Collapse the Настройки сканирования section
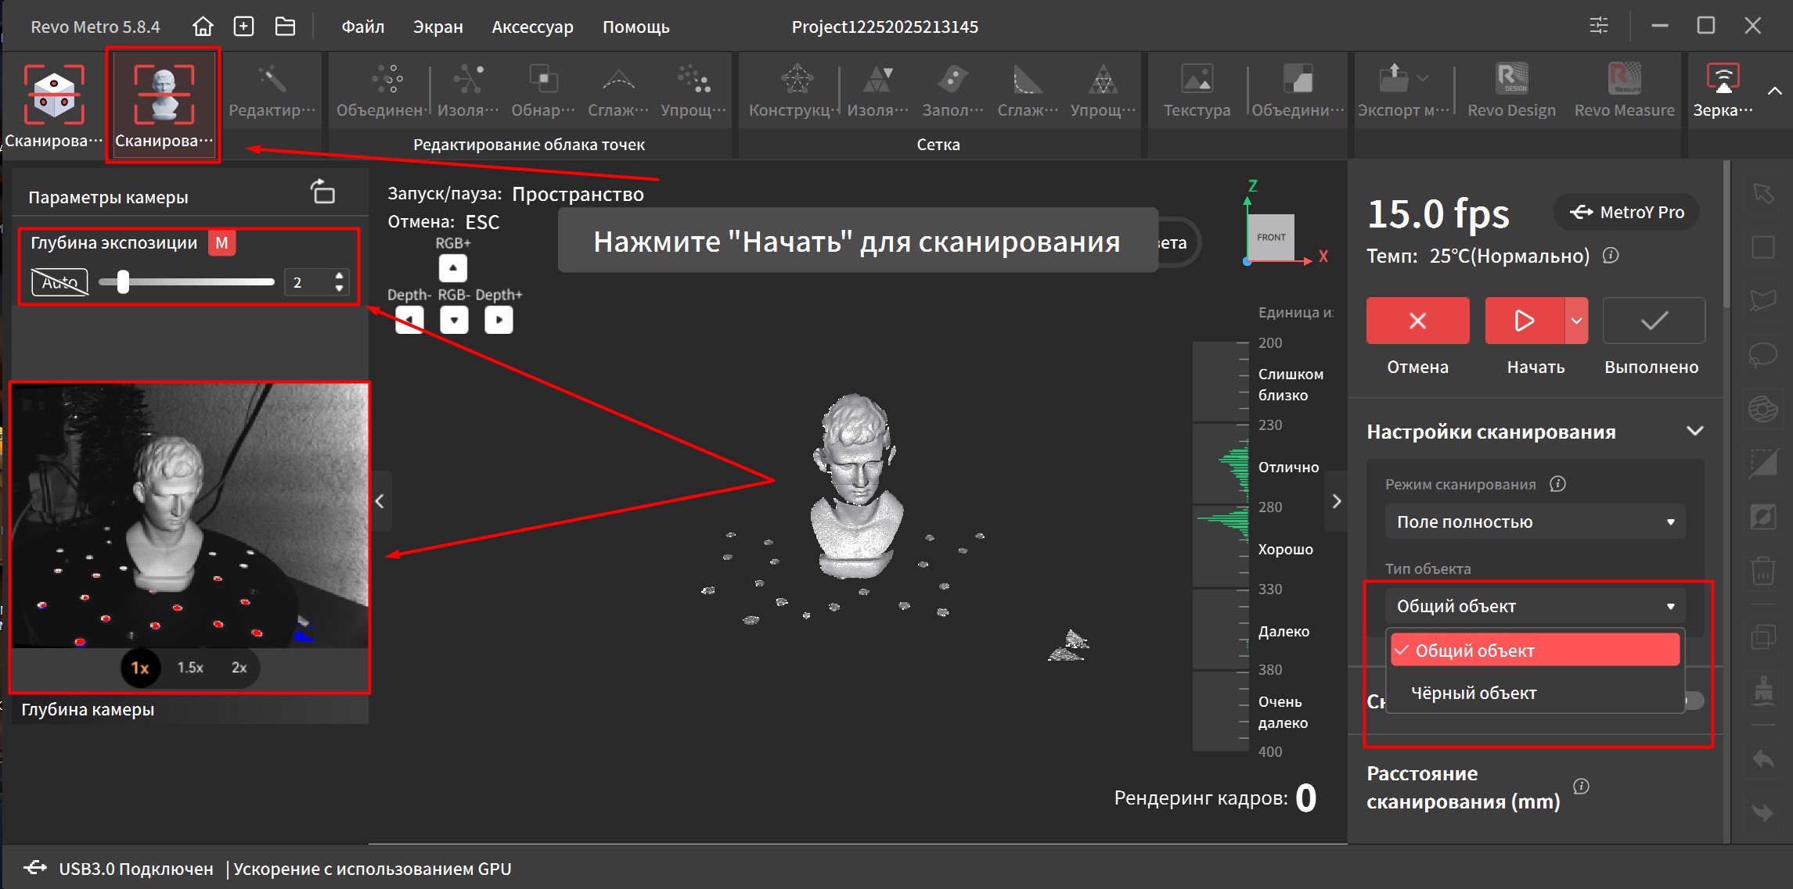Image resolution: width=1793 pixels, height=889 pixels. pos(1694,432)
